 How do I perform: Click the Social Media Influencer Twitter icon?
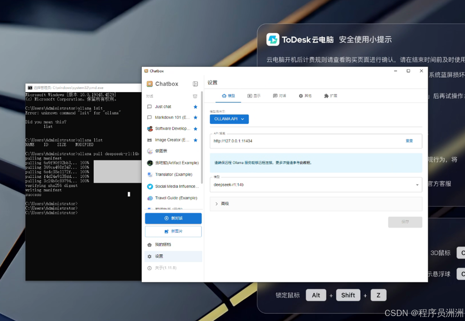[x=150, y=186]
